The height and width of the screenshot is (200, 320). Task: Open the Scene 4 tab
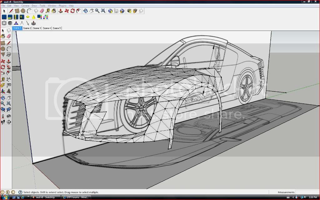47,28
